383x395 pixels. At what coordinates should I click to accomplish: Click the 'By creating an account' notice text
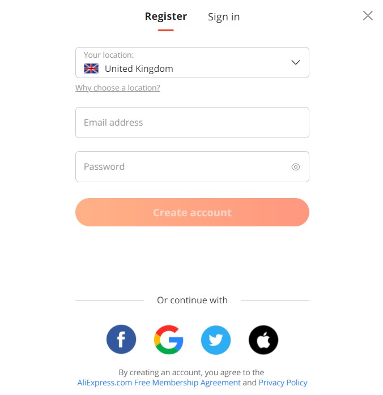click(191, 372)
